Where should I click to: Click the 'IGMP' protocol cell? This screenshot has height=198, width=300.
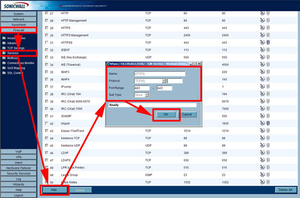[x=149, y=175]
